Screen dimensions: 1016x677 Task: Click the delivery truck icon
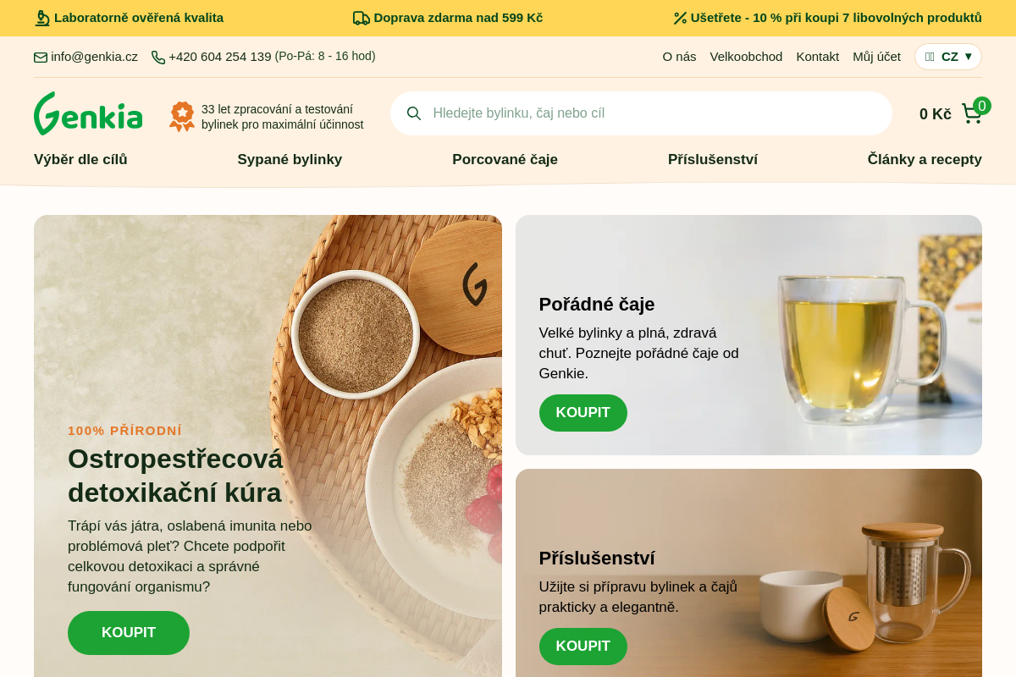(361, 18)
